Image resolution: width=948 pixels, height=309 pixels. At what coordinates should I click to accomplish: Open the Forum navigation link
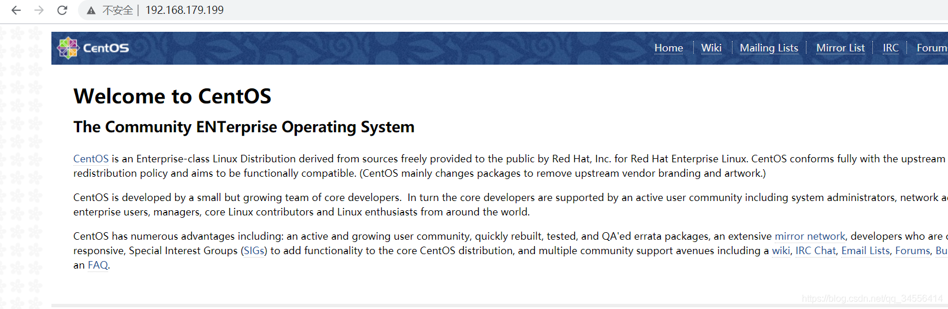coord(932,48)
